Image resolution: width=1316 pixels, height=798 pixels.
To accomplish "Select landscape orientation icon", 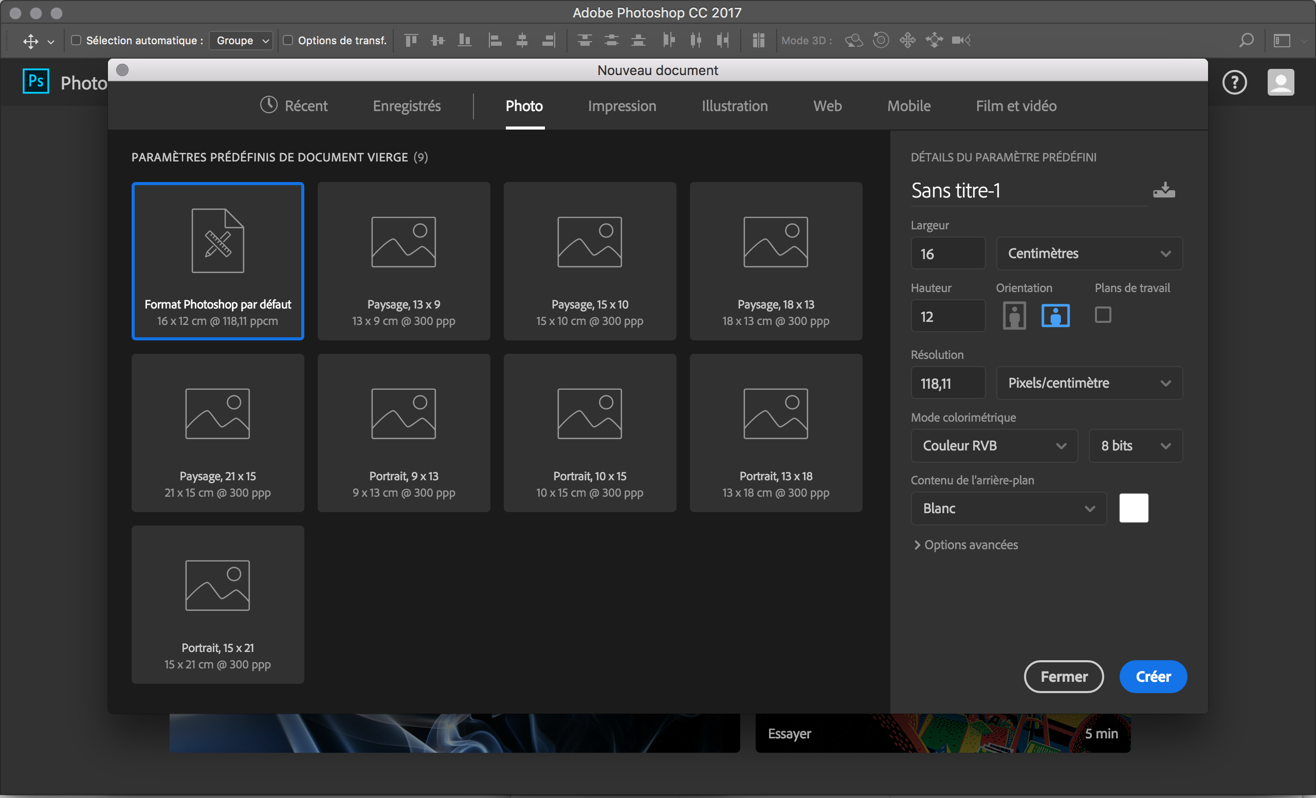I will coord(1055,316).
